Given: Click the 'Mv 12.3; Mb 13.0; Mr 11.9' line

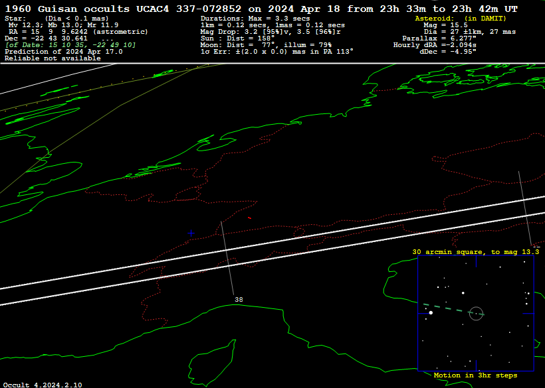Looking at the screenshot, I should (63, 25).
